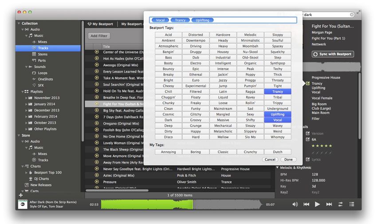Viewport: 377px width, 224px height.
Task: Open the playlist queue list icon
Action: 352,204
